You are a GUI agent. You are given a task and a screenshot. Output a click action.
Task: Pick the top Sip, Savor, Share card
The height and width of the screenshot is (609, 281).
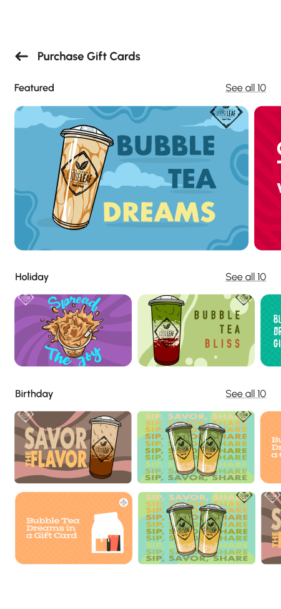coord(196,448)
